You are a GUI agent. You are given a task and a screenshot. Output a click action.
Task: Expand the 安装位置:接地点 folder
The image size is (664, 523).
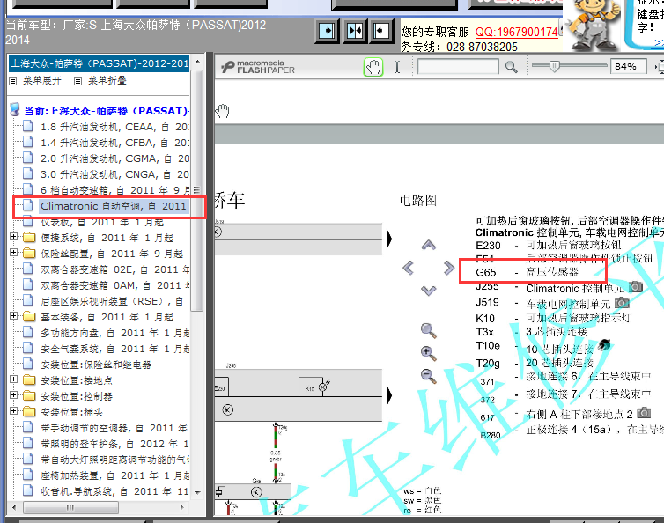click(13, 379)
